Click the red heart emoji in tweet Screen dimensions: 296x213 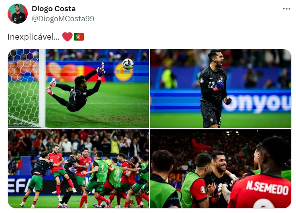[67, 36]
